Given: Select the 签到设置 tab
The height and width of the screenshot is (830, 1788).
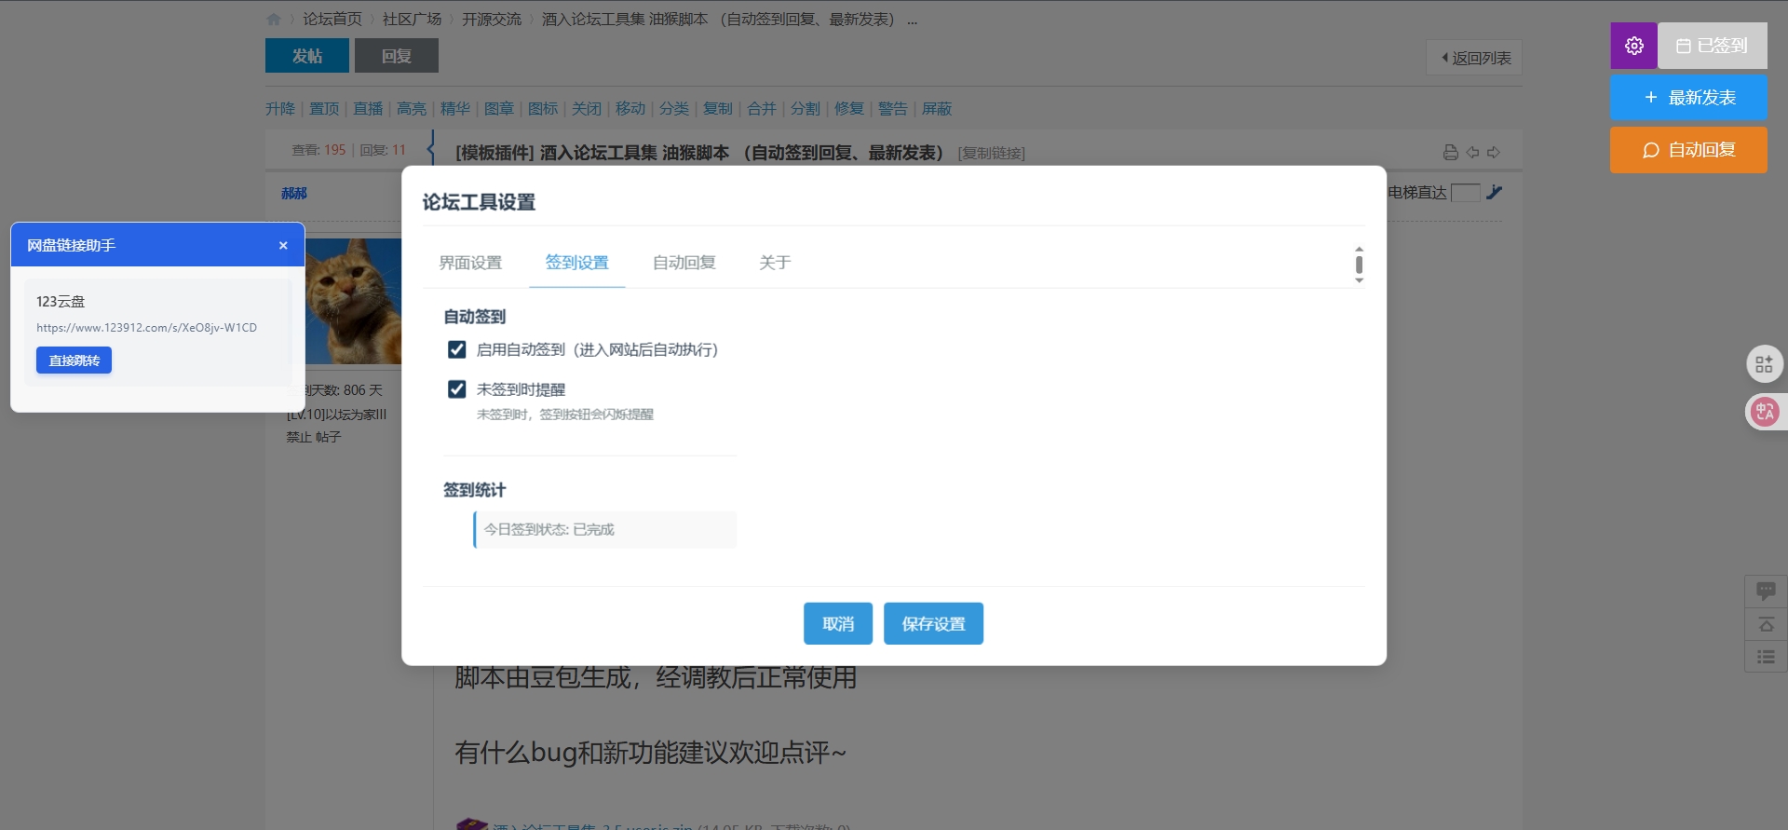Looking at the screenshot, I should click(x=576, y=263).
